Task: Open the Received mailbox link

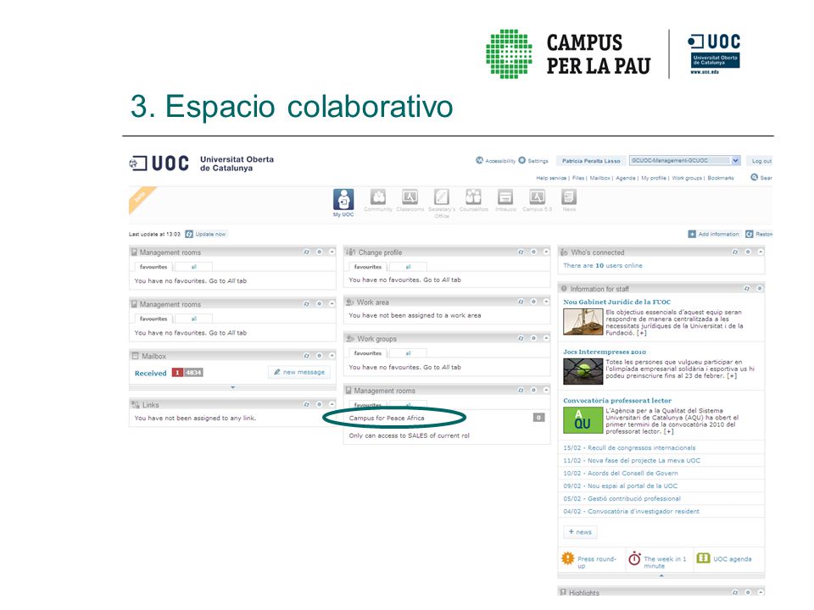Action: pos(151,373)
